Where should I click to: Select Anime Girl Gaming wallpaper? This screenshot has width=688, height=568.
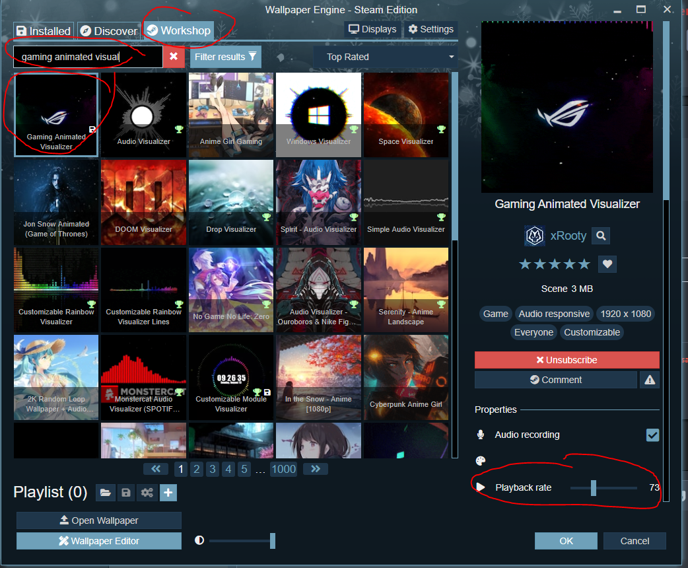(x=231, y=115)
